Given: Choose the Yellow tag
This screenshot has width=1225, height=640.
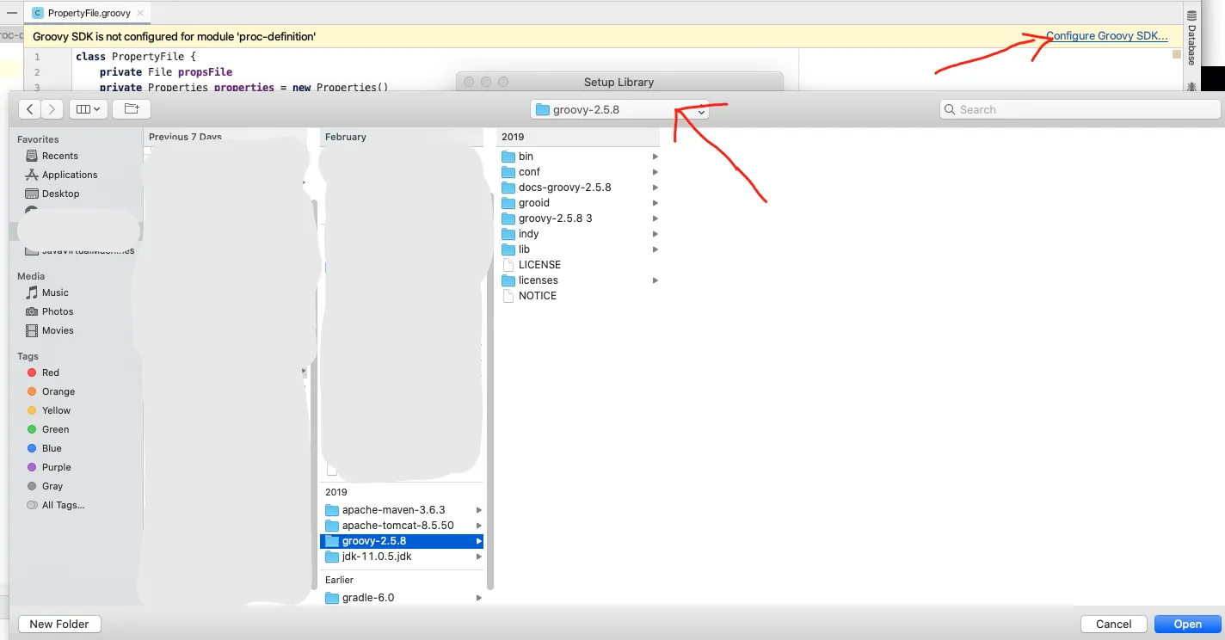Looking at the screenshot, I should (56, 410).
